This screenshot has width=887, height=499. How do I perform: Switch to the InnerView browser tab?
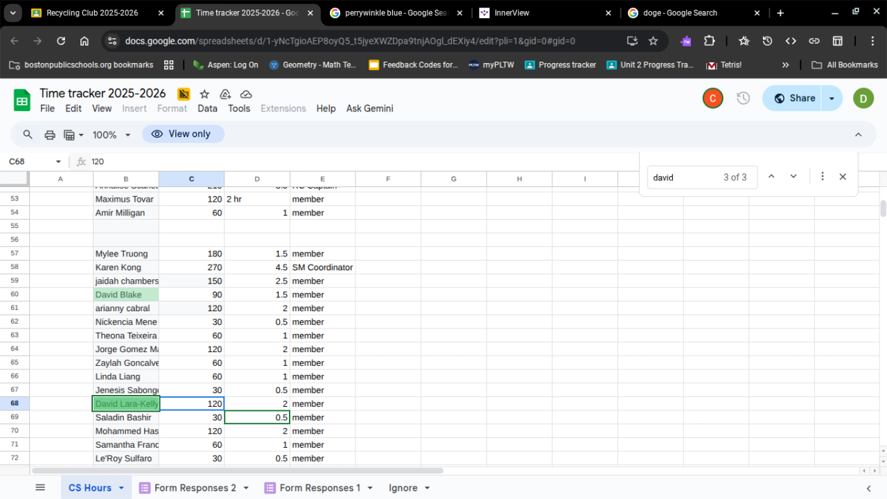(546, 13)
